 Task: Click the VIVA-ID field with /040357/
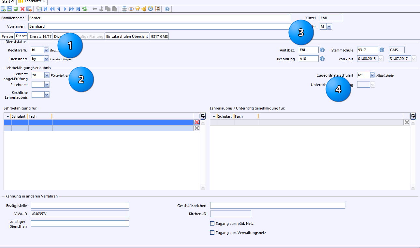point(80,214)
